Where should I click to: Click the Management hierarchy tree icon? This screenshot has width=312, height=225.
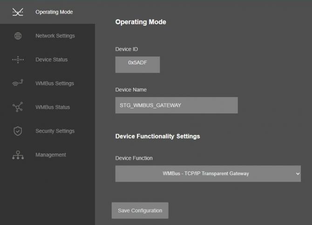coord(18,155)
